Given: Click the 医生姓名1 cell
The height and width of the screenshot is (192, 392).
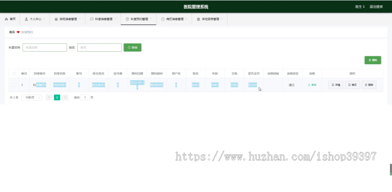Looking at the screenshot, I should click(x=98, y=85).
